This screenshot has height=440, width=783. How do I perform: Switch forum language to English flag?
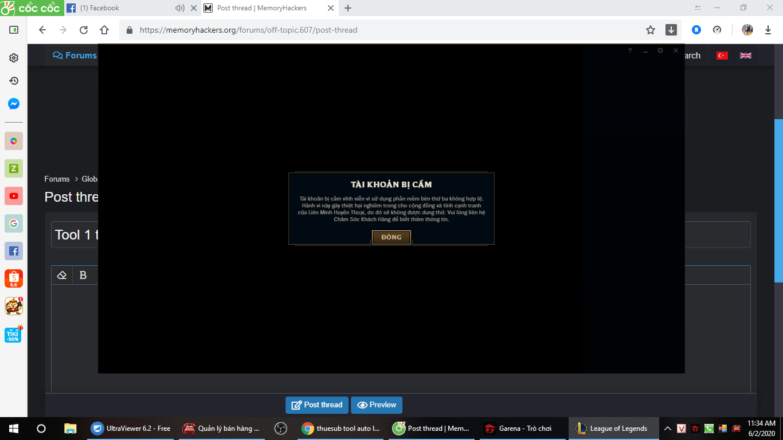(x=746, y=56)
